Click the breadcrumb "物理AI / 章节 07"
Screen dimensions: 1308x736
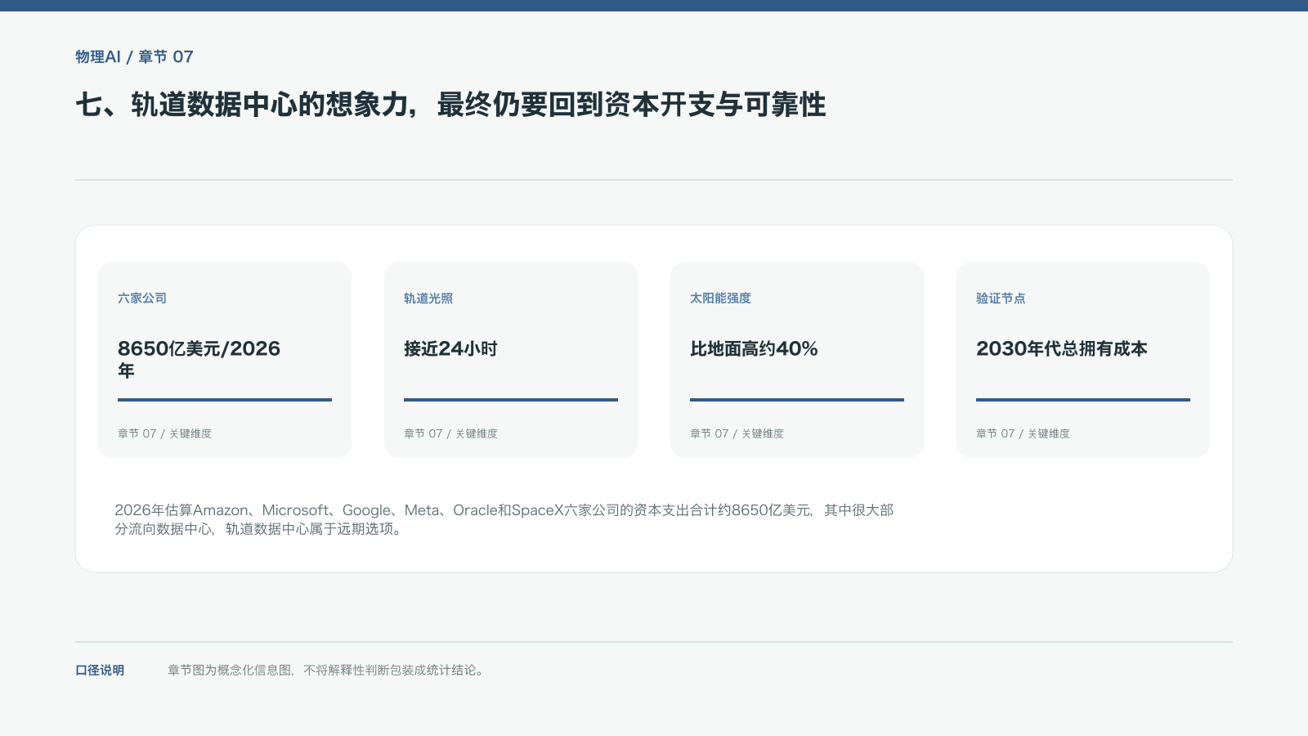[134, 56]
